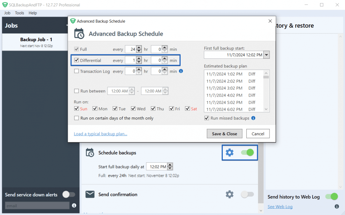Image resolution: width=345 pixels, height=215 pixels.
Task: Open Load a typical backup plan link
Action: coord(100,134)
